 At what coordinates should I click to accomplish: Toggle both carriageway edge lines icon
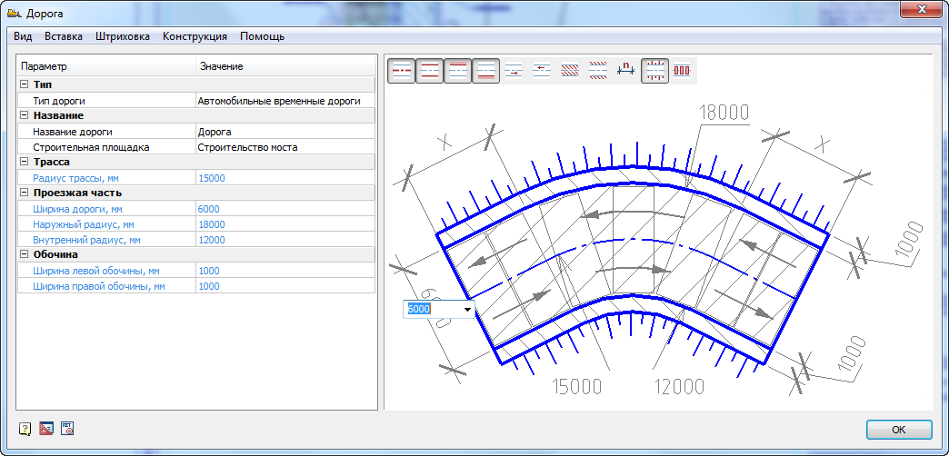tap(430, 71)
